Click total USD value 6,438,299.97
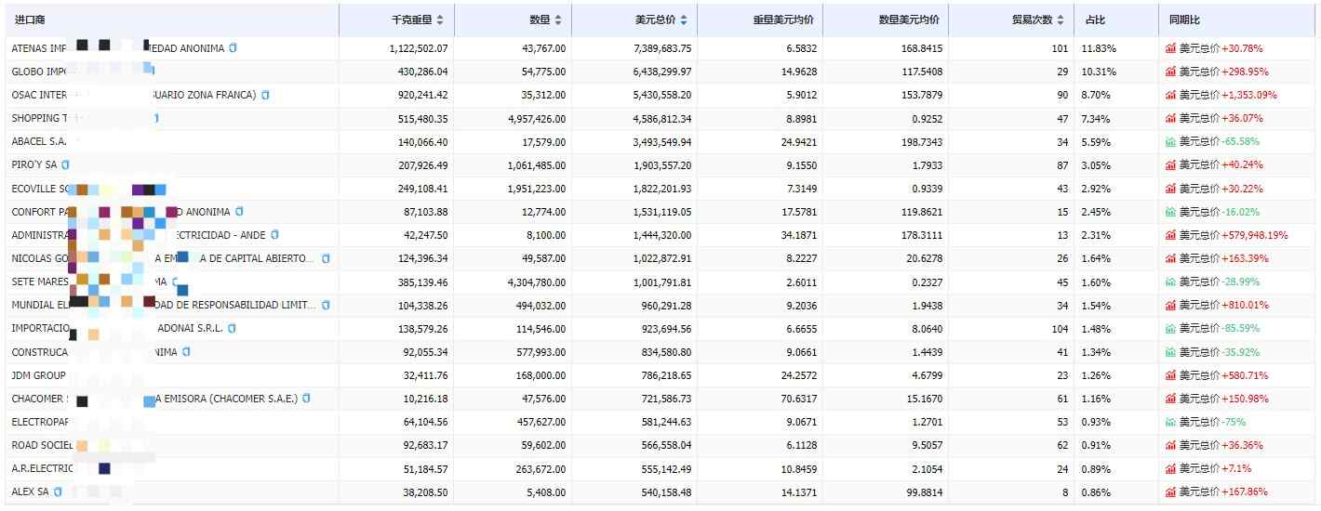This screenshot has width=1321, height=511. coord(662,72)
